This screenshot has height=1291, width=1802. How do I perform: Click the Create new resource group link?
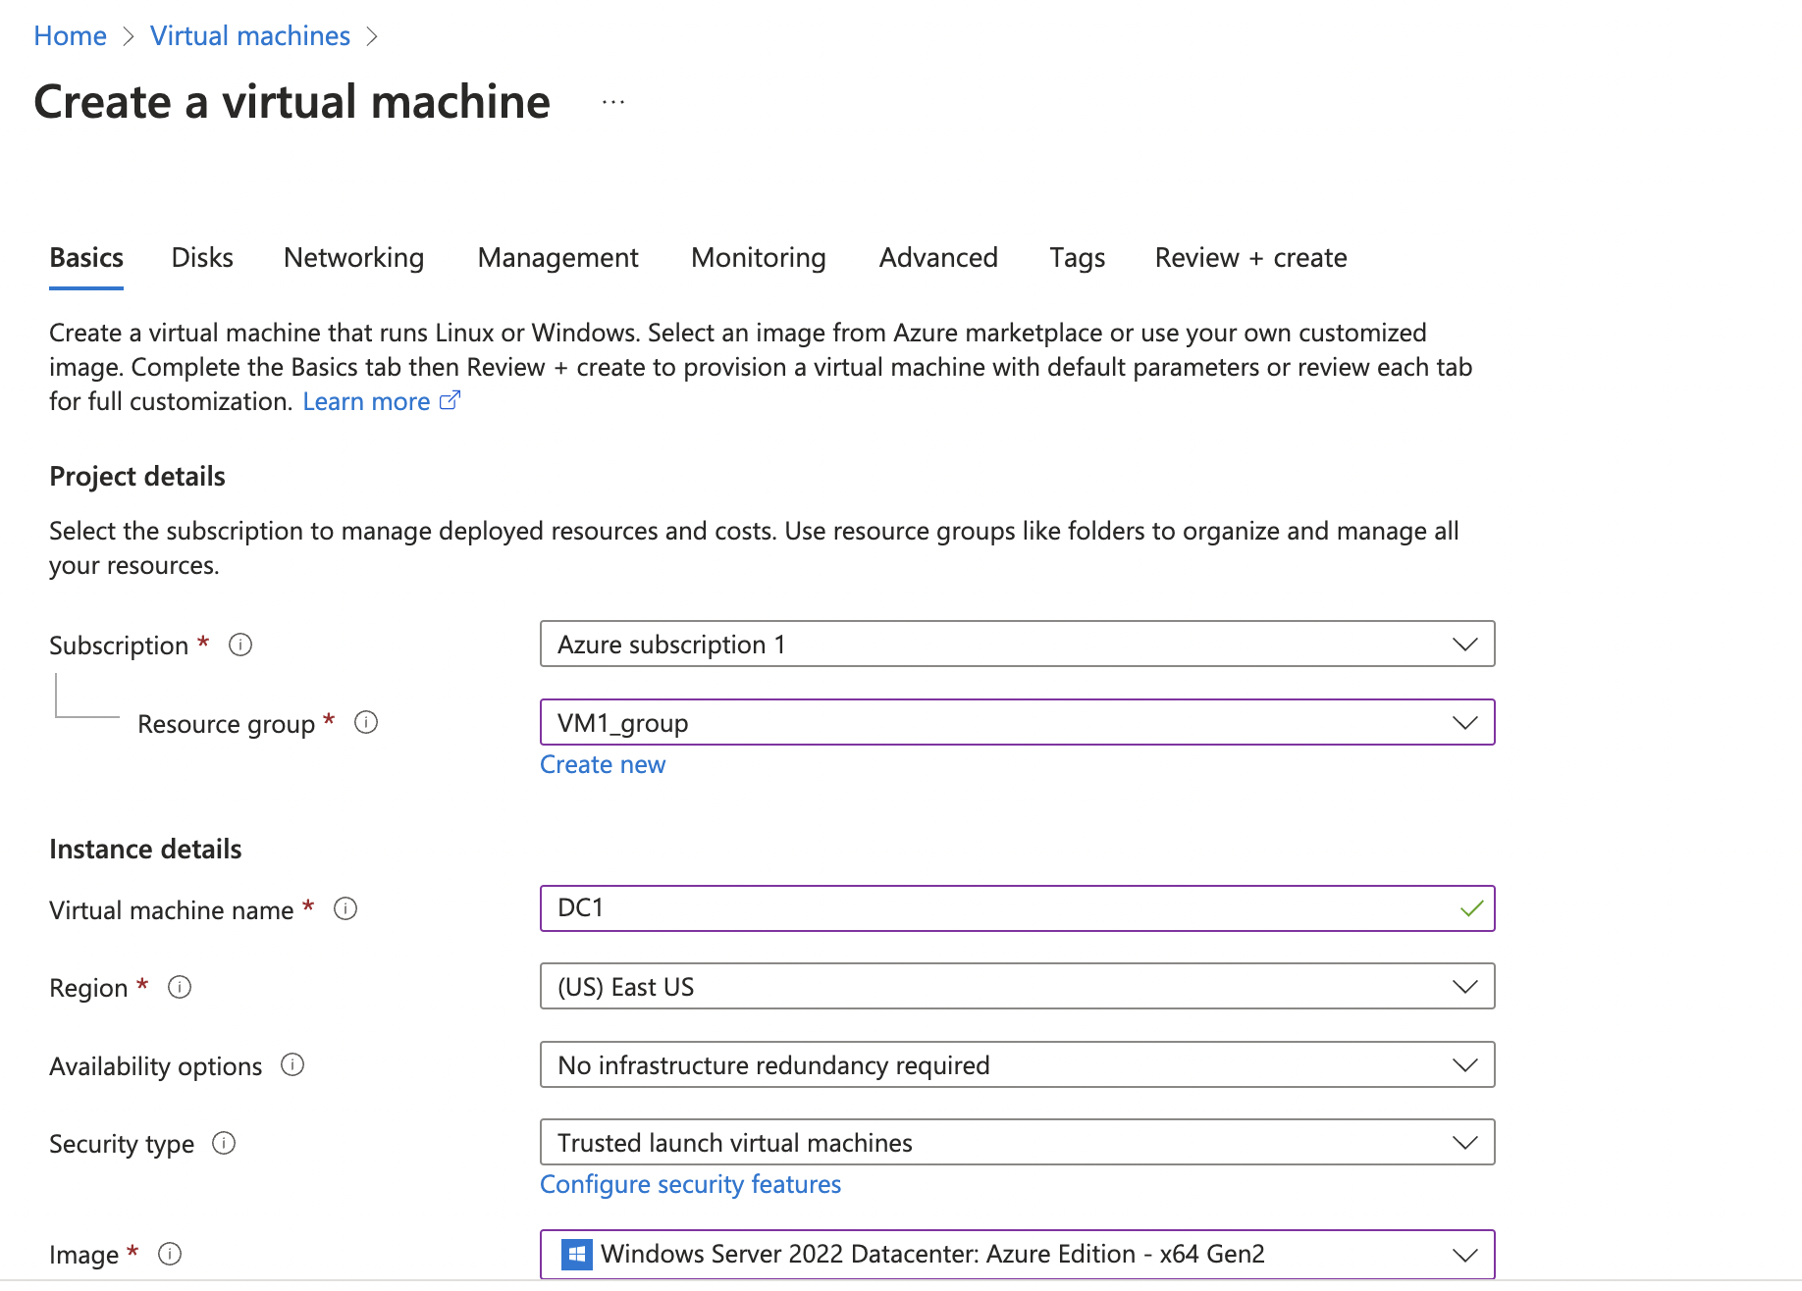click(x=602, y=764)
